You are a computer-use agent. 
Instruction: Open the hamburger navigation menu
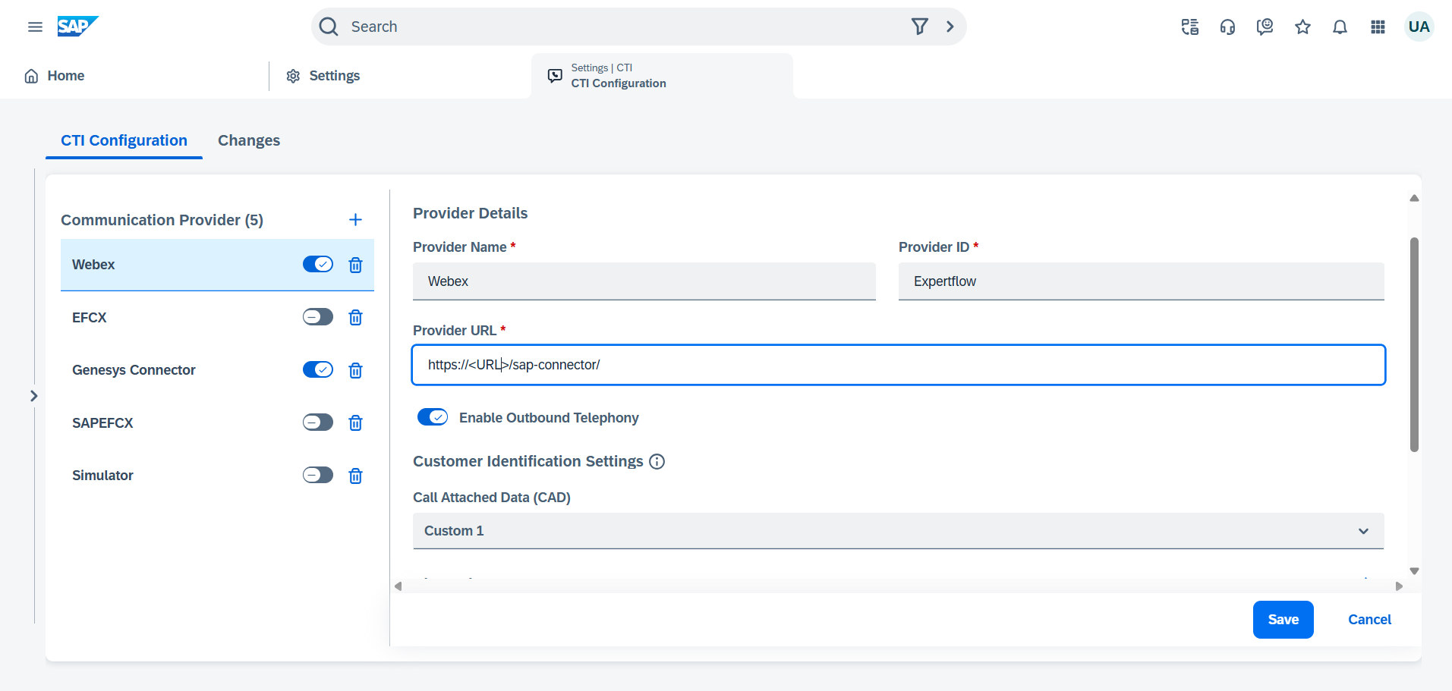click(35, 27)
